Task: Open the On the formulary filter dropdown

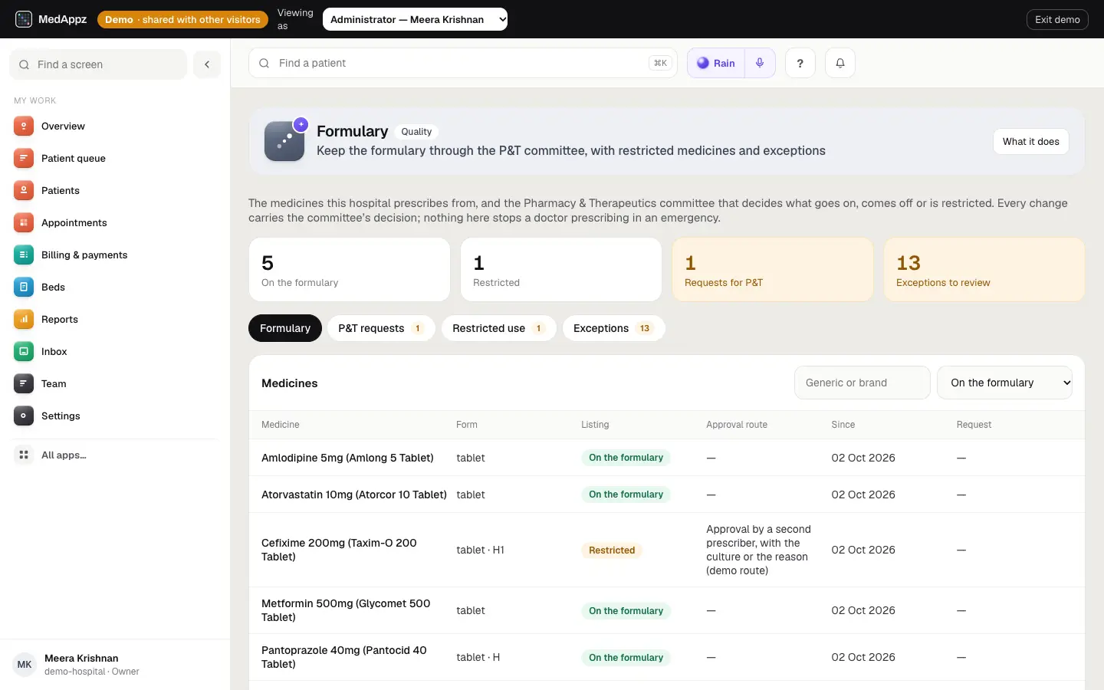Action: 1004,383
